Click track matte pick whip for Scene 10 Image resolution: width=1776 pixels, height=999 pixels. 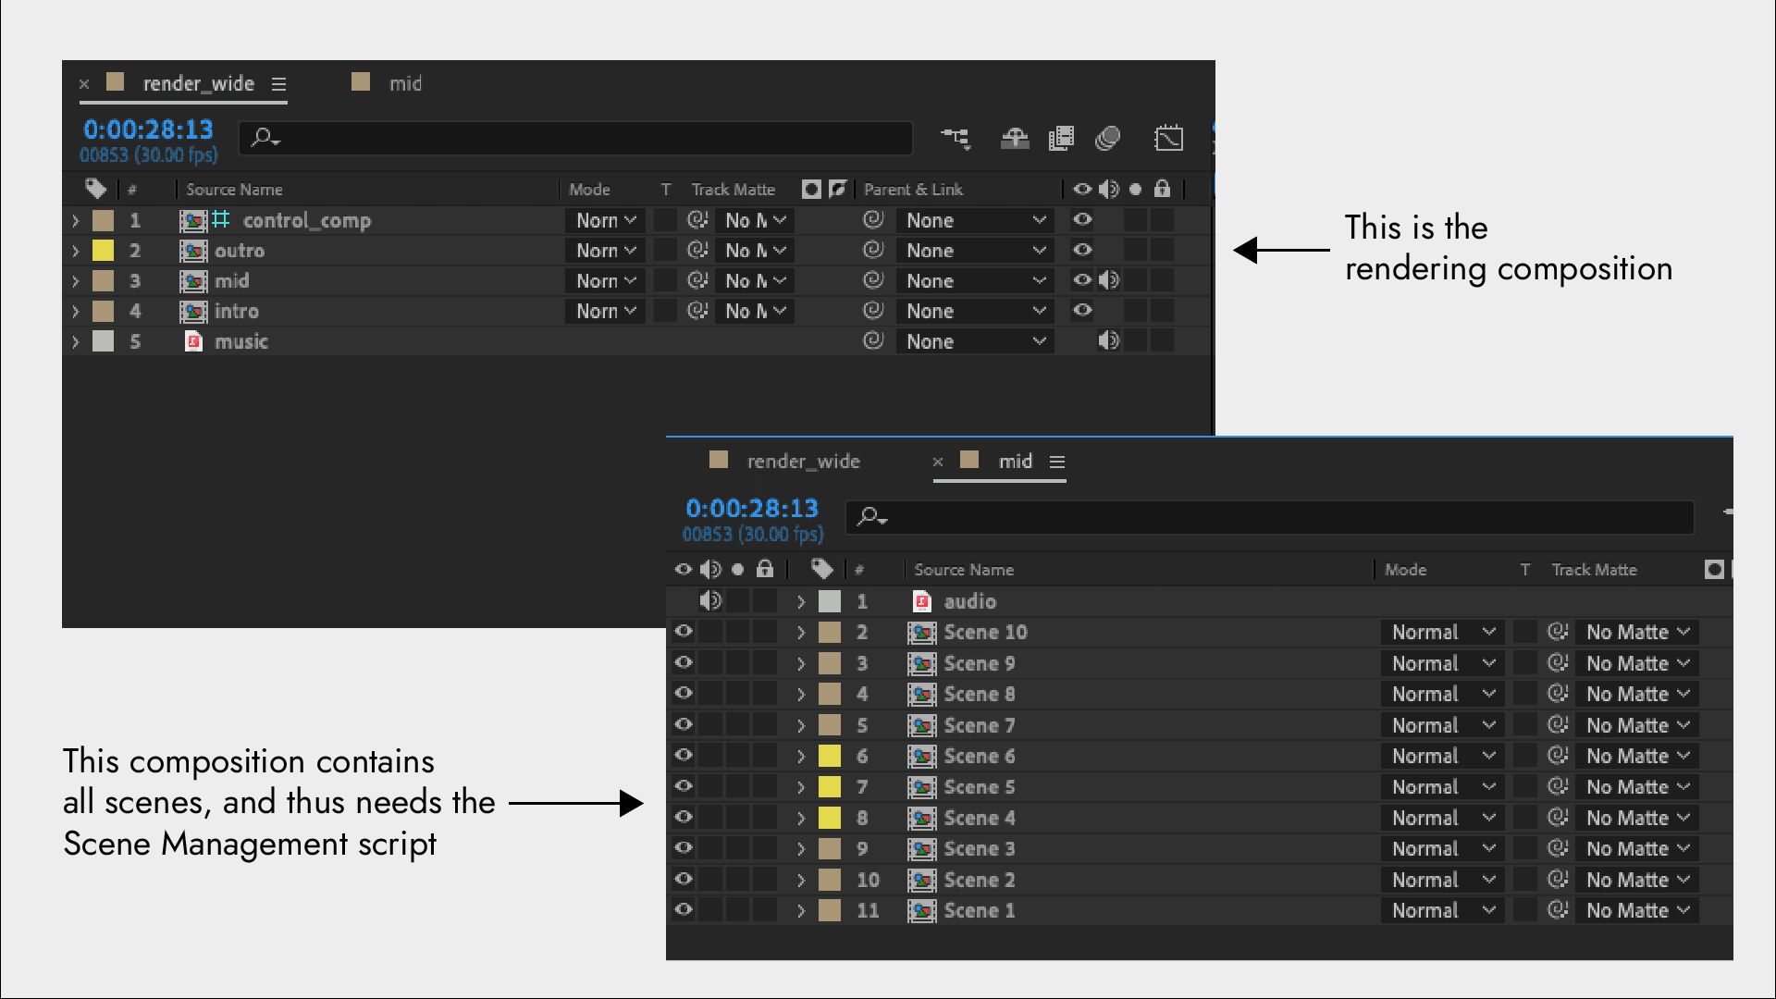click(x=1558, y=632)
